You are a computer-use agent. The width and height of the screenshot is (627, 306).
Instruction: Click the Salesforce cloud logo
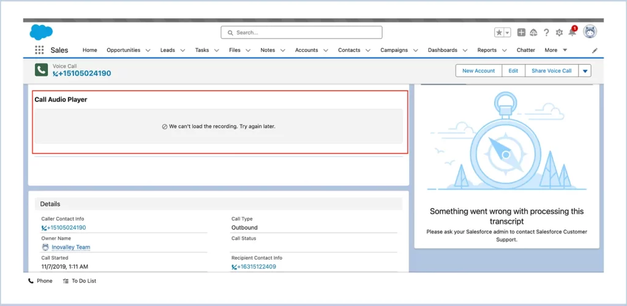[x=41, y=32]
